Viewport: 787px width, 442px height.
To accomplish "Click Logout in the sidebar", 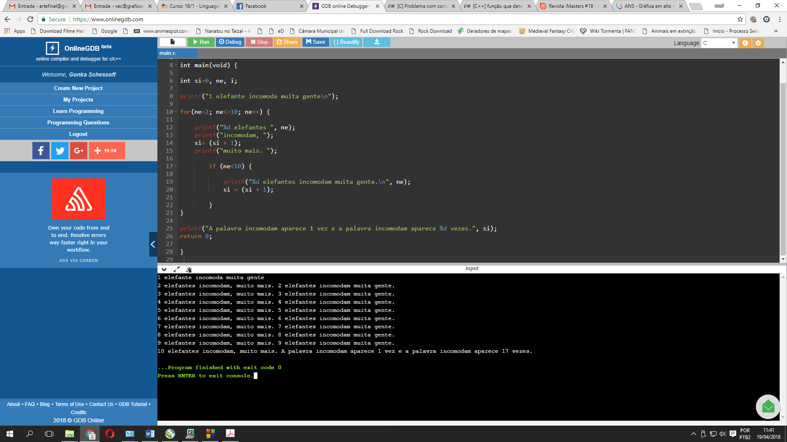I will point(78,134).
